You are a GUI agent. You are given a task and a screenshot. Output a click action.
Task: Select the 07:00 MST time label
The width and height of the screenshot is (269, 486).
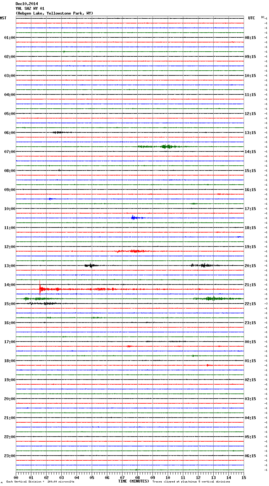click(x=10, y=152)
